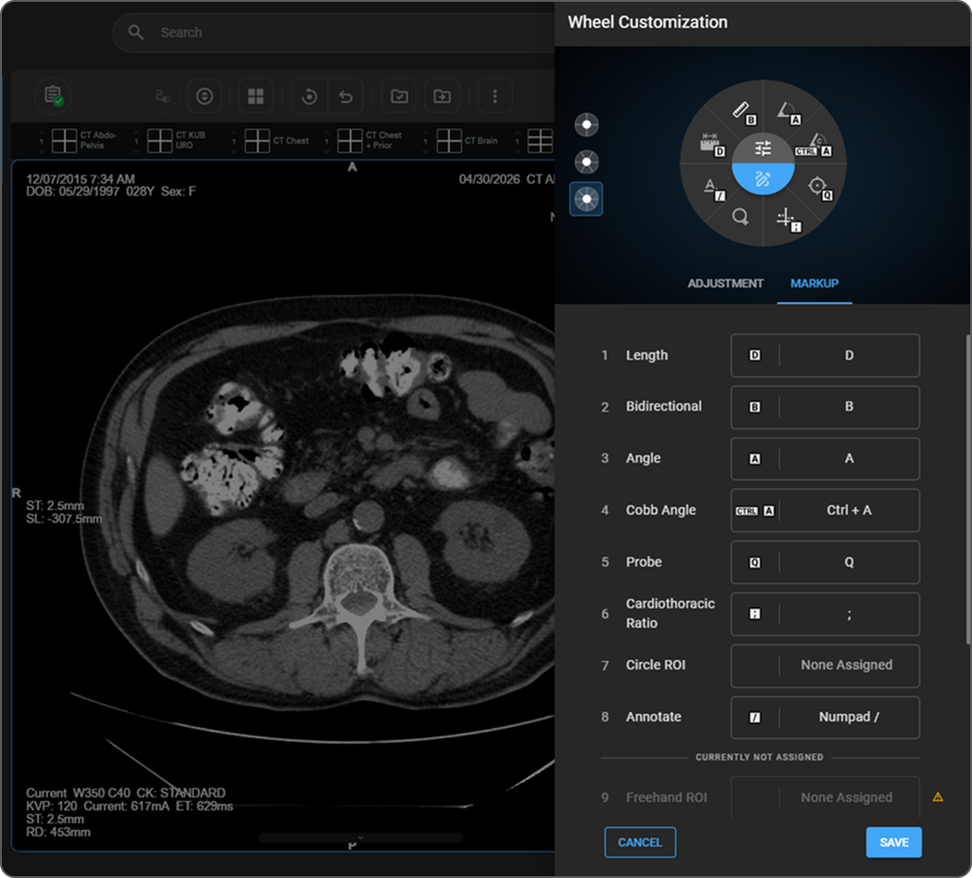Choose the eight-segment wheel layout
The width and height of the screenshot is (972, 878).
tap(586, 199)
